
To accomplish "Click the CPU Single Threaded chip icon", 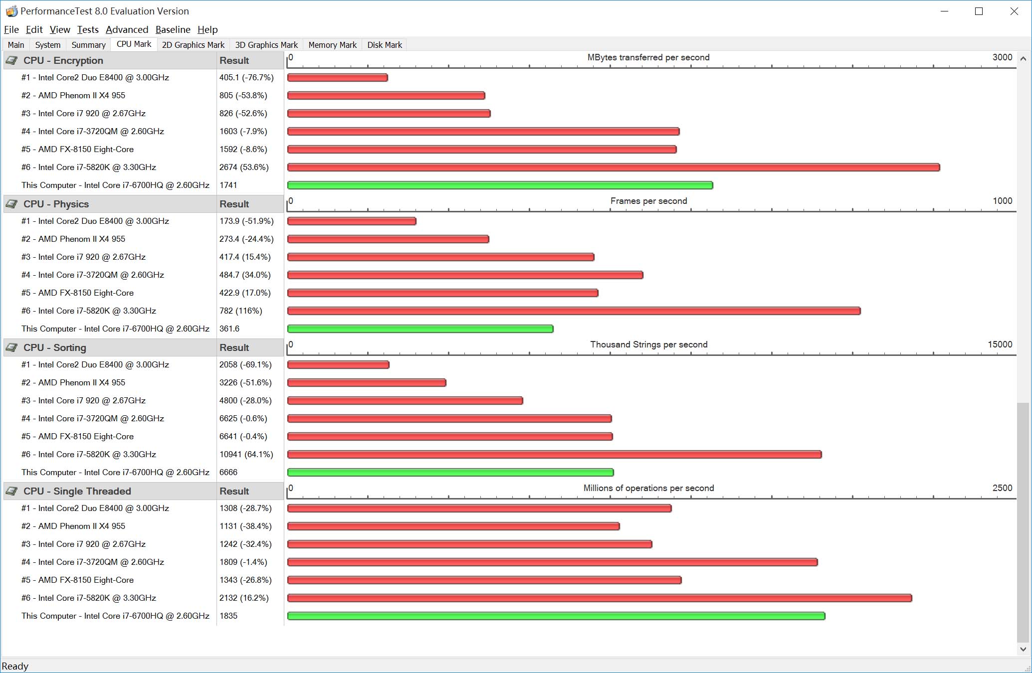I will click(x=12, y=491).
